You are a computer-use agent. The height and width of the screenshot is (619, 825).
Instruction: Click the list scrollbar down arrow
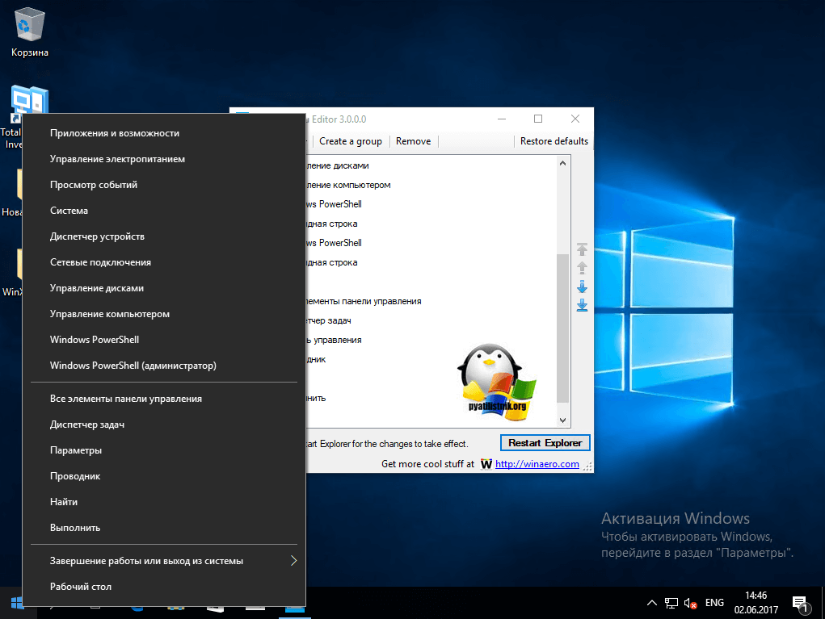pyautogui.click(x=563, y=420)
